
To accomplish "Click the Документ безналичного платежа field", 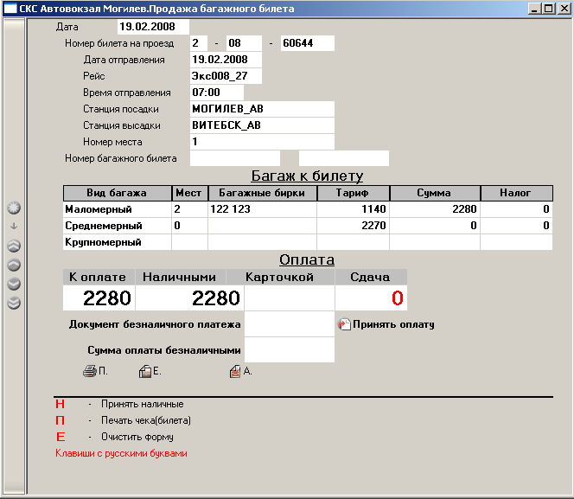I will [x=290, y=324].
